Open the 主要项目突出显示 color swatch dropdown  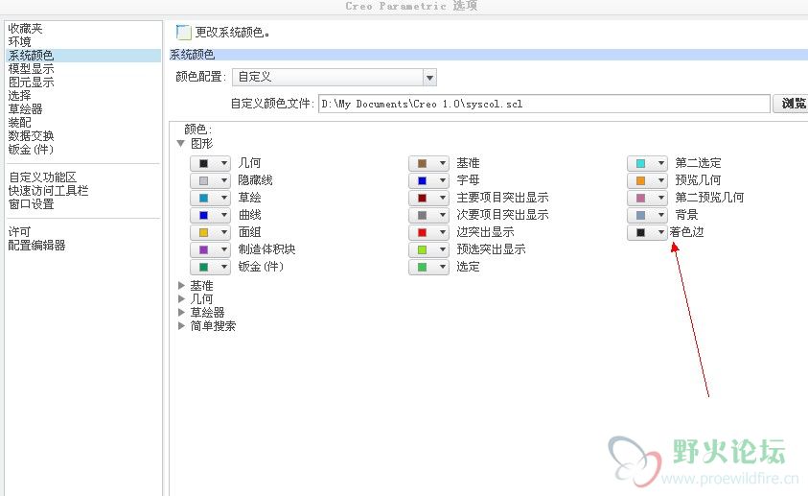[428, 198]
